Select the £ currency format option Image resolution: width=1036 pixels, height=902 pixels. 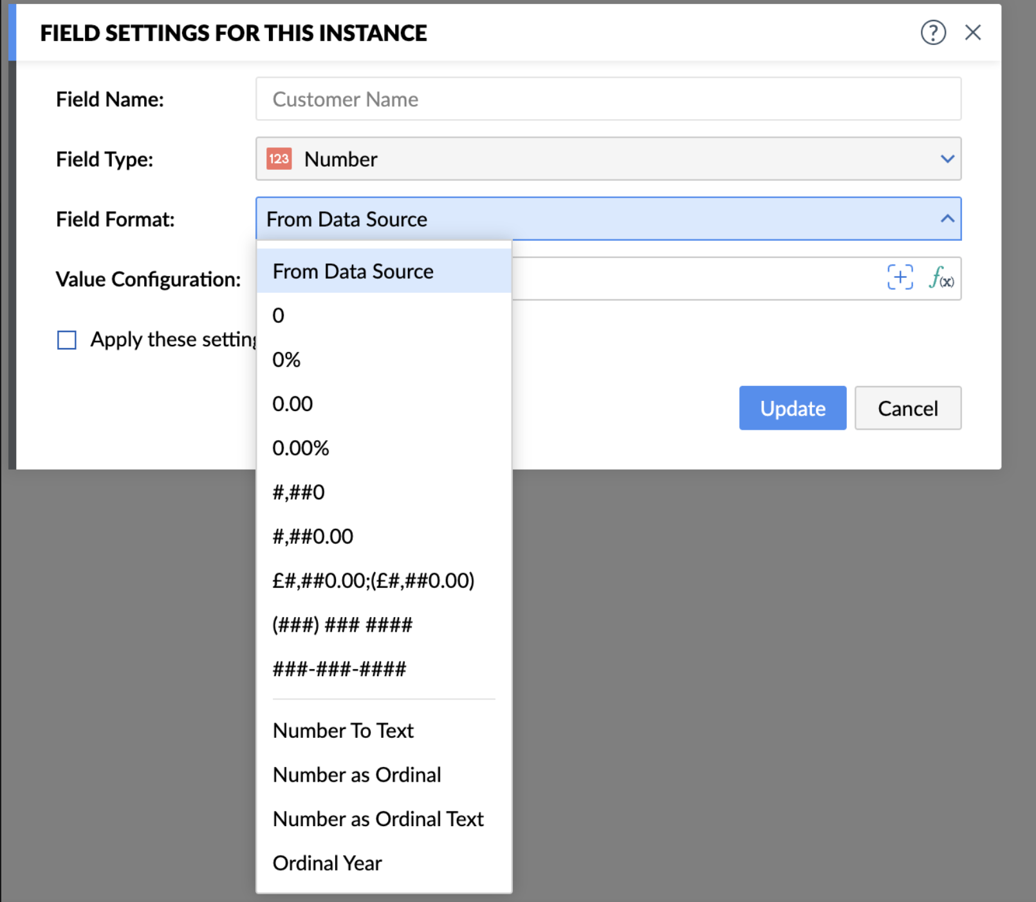373,581
